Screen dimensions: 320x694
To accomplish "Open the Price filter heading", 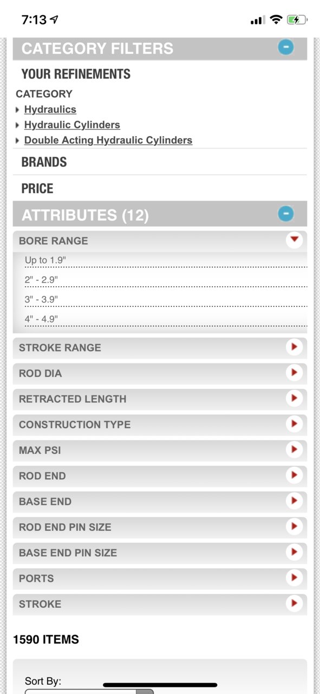I will tap(37, 189).
